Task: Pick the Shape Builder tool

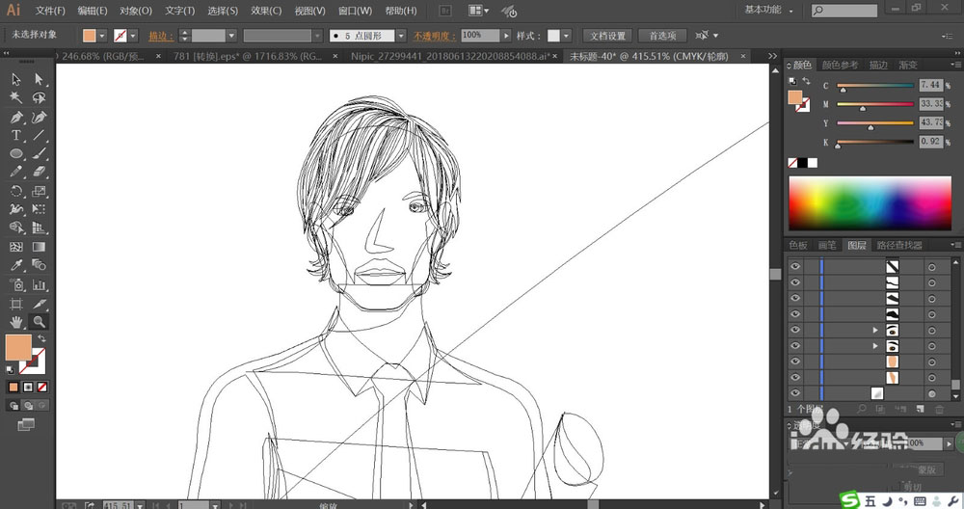Action: (16, 228)
